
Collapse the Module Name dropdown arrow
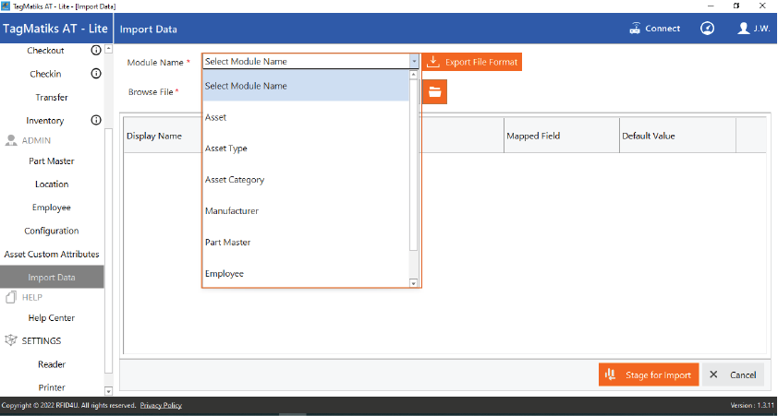point(414,62)
